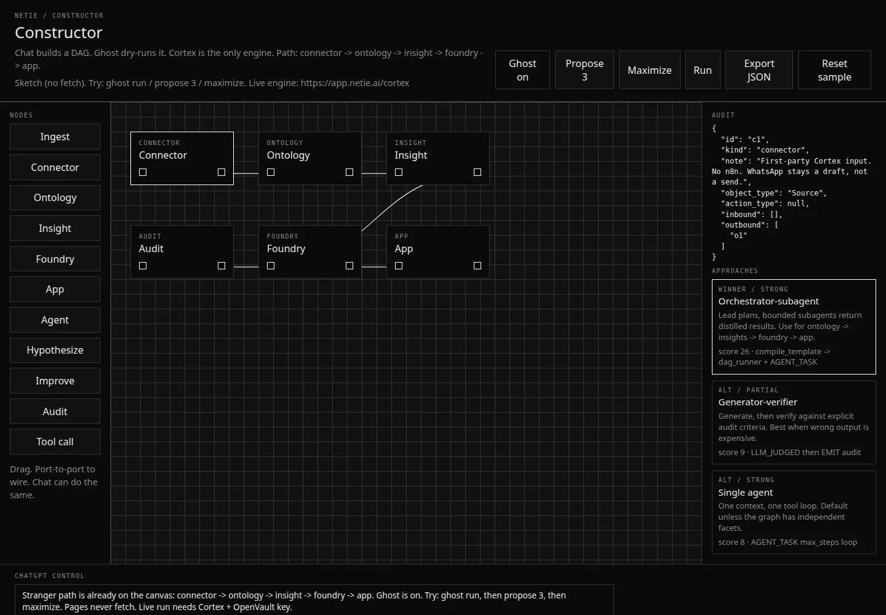886x615 pixels.
Task: Click Connector node's output port
Action: click(221, 172)
